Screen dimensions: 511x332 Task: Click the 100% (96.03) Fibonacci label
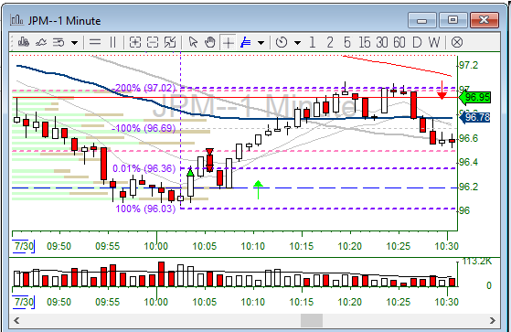point(145,209)
